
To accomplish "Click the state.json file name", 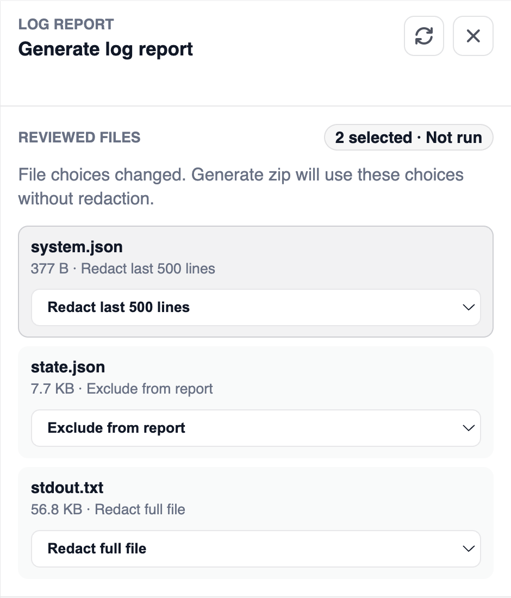I will [68, 367].
